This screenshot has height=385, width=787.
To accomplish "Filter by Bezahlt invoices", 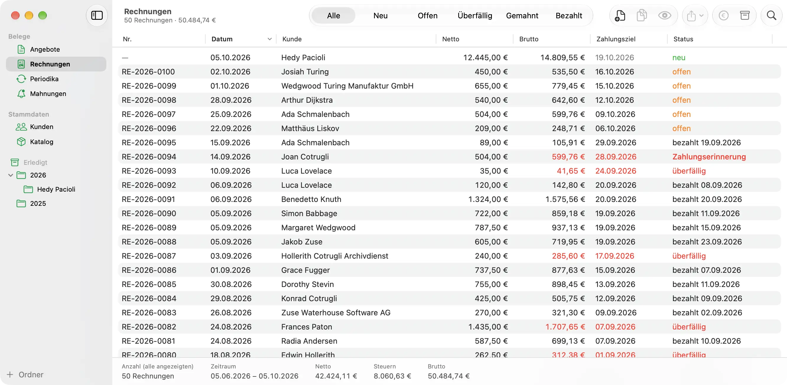I will [569, 16].
